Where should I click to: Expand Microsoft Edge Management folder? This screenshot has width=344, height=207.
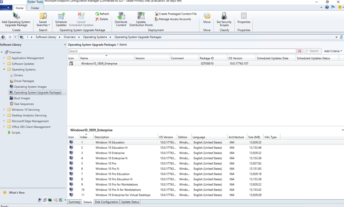4,121
